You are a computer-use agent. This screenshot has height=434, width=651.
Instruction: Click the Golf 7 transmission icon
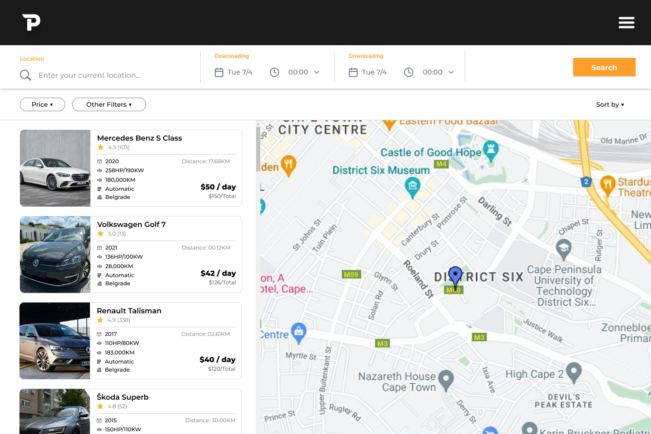(x=99, y=275)
